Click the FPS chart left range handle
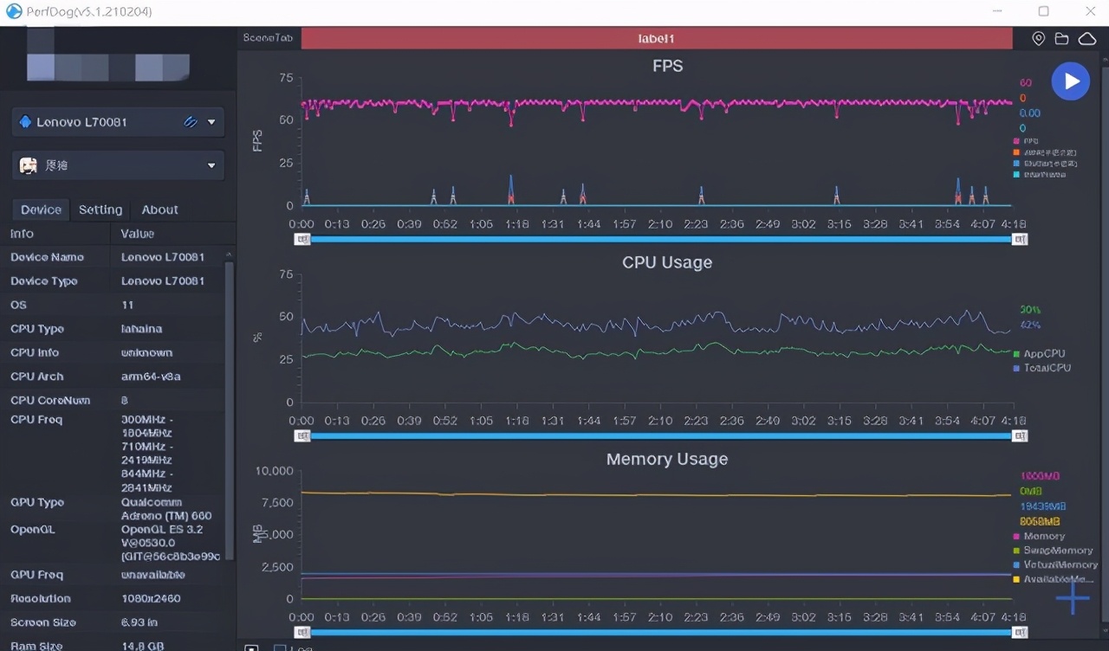1109x651 pixels. [302, 239]
